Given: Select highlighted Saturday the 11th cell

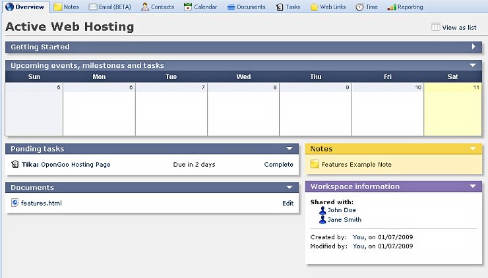Looking at the screenshot, I should click(453, 109).
